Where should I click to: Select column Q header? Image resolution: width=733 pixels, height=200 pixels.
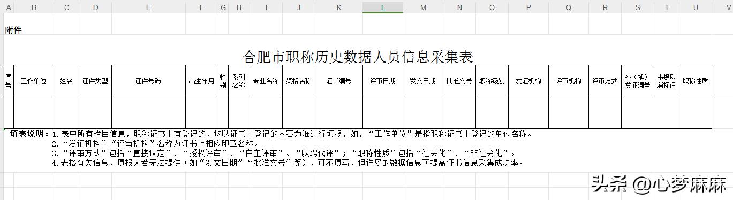(569, 7)
